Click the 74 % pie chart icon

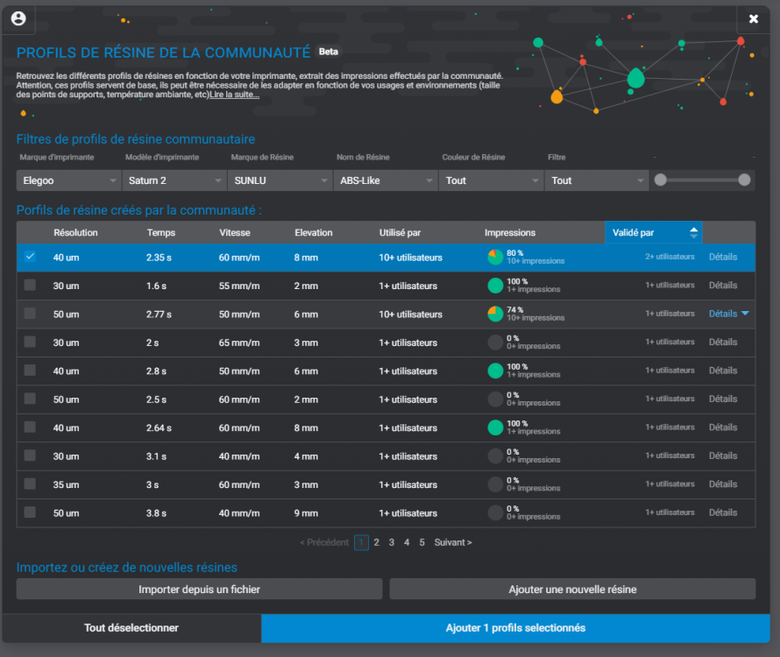click(x=495, y=314)
